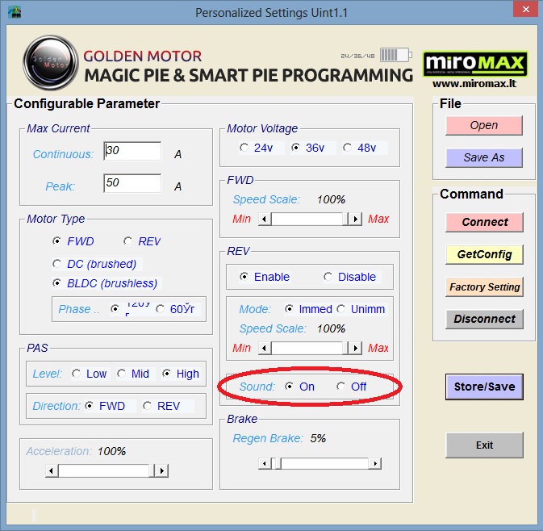Click the Regen Brake slider track
The width and height of the screenshot is (543, 531).
click(x=323, y=463)
